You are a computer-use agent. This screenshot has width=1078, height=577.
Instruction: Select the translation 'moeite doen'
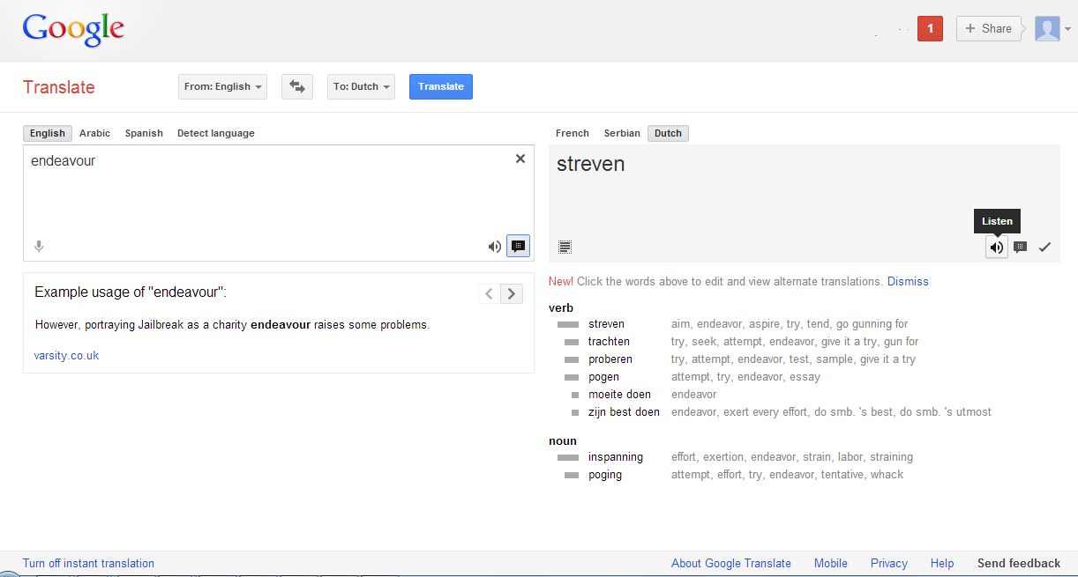click(x=619, y=395)
